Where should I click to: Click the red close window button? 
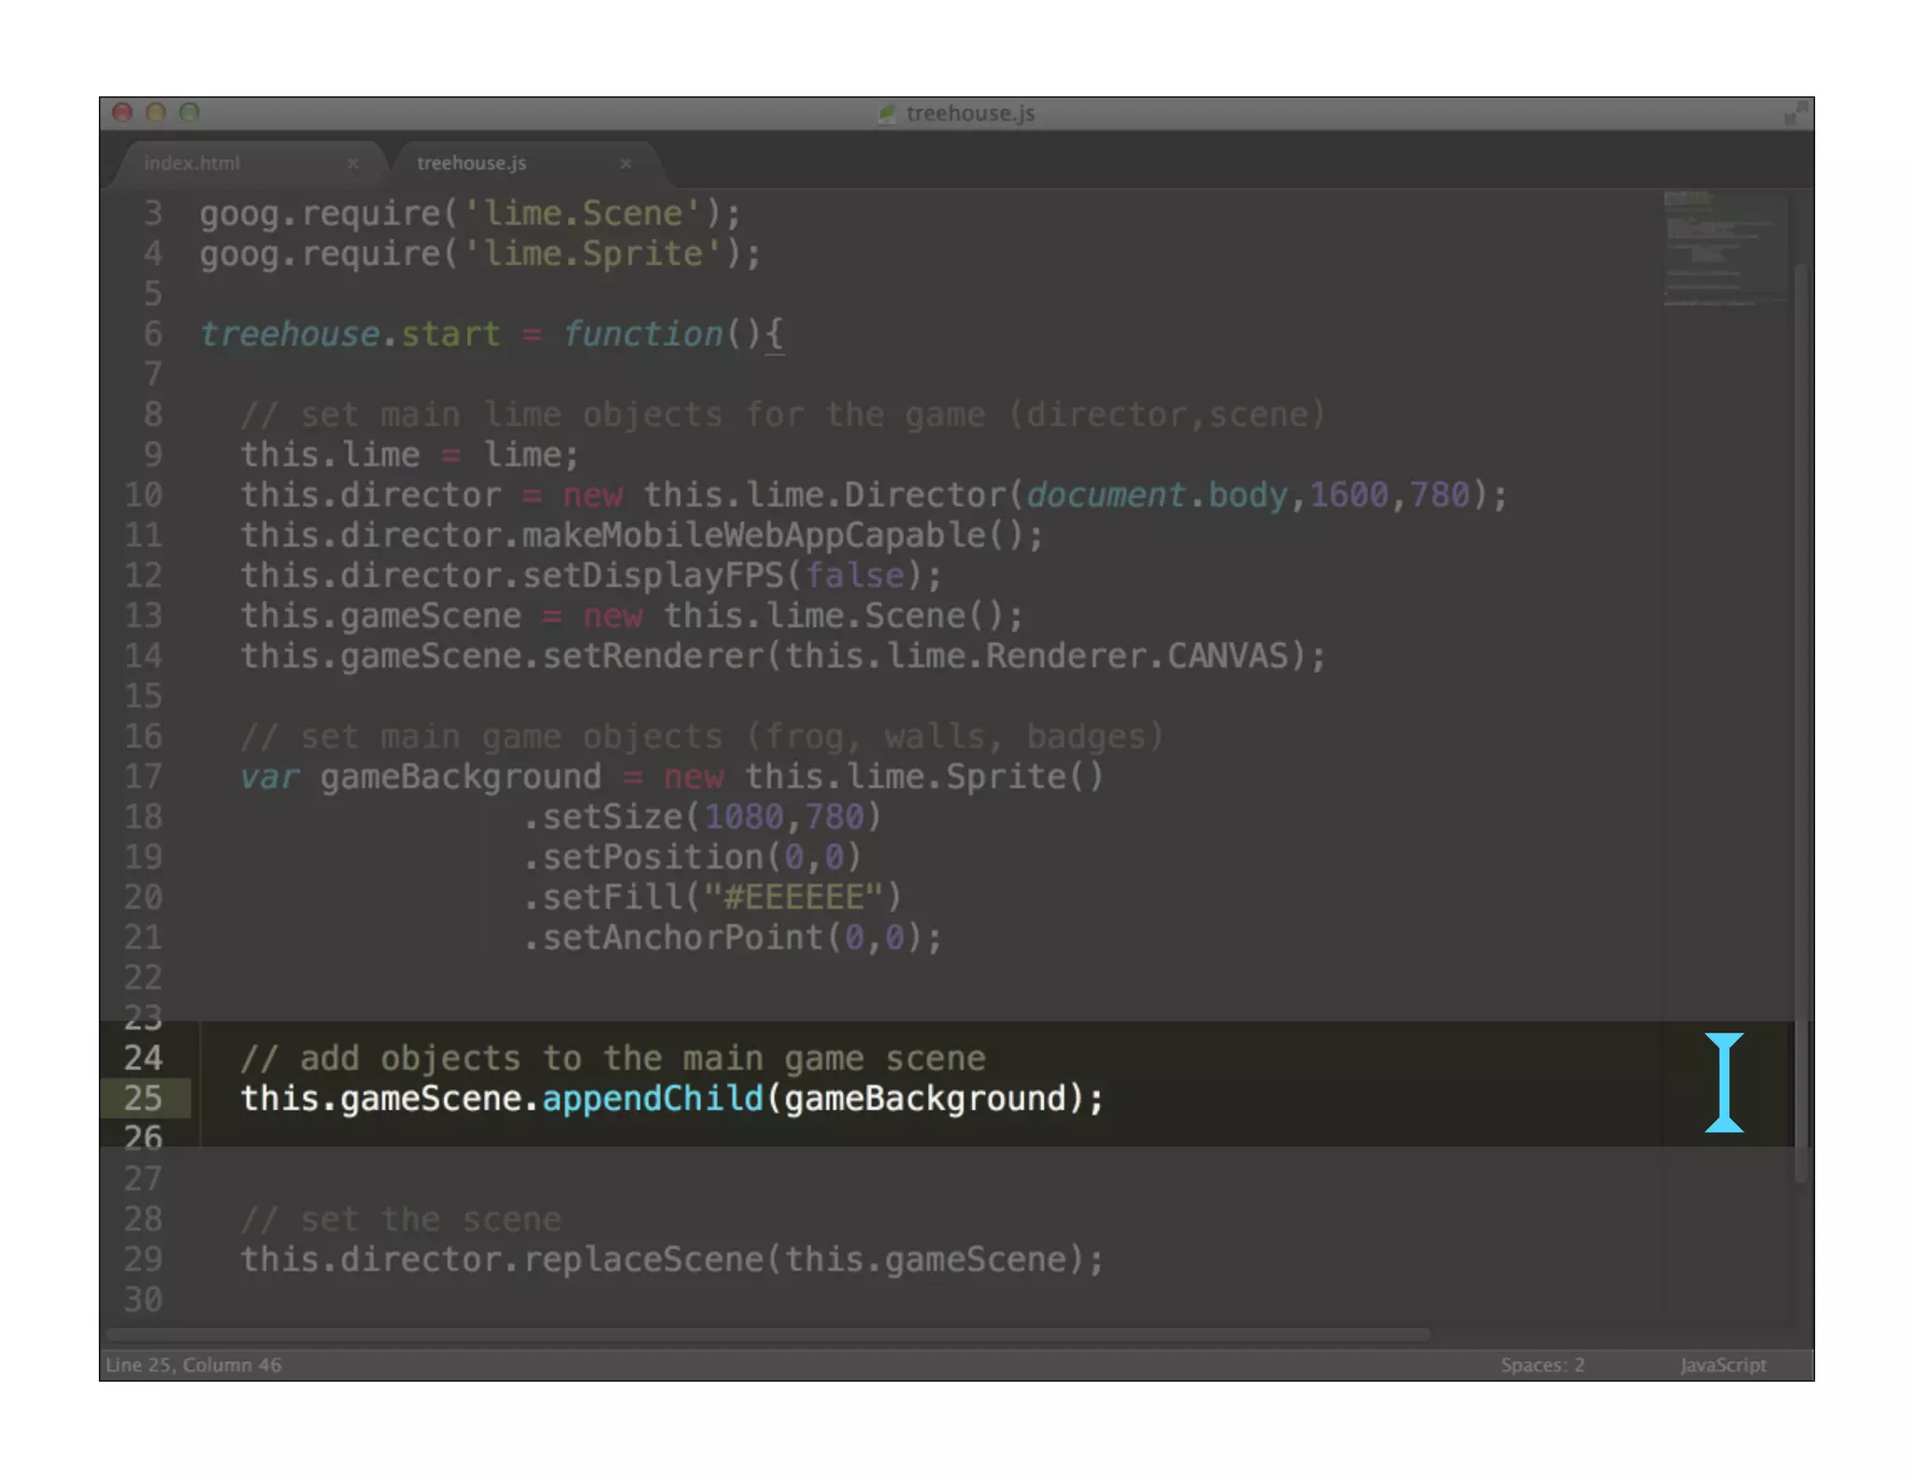click(122, 113)
